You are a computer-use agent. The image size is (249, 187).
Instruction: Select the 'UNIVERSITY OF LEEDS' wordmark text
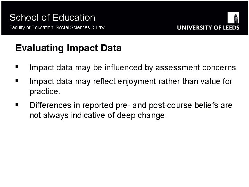pos(208,28)
